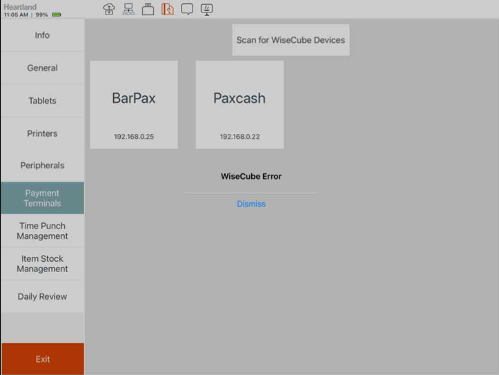Viewport: 499px width, 375px height.
Task: Click the cloud upload sync icon
Action: click(109, 9)
